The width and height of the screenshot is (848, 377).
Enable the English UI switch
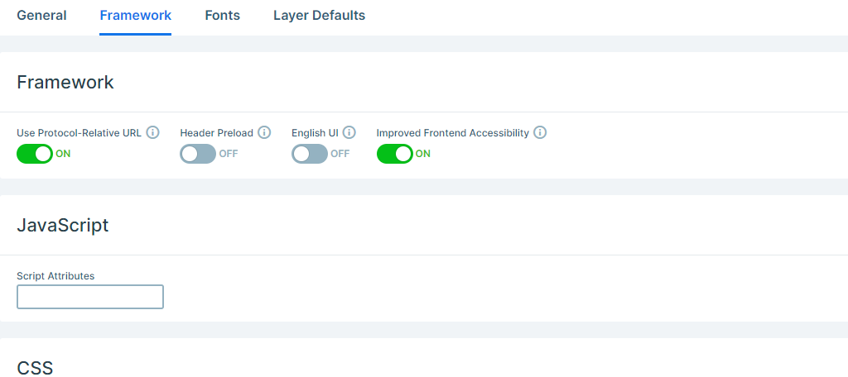pos(310,154)
